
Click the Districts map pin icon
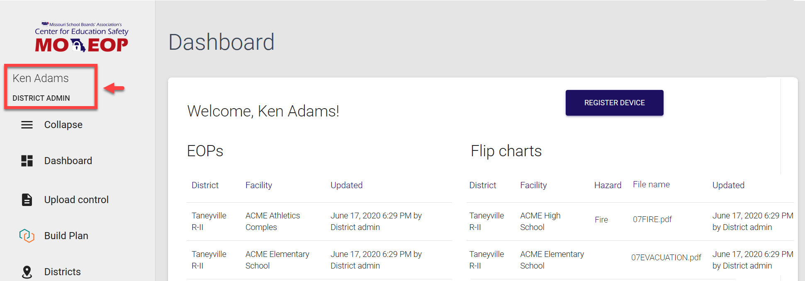coord(27,272)
